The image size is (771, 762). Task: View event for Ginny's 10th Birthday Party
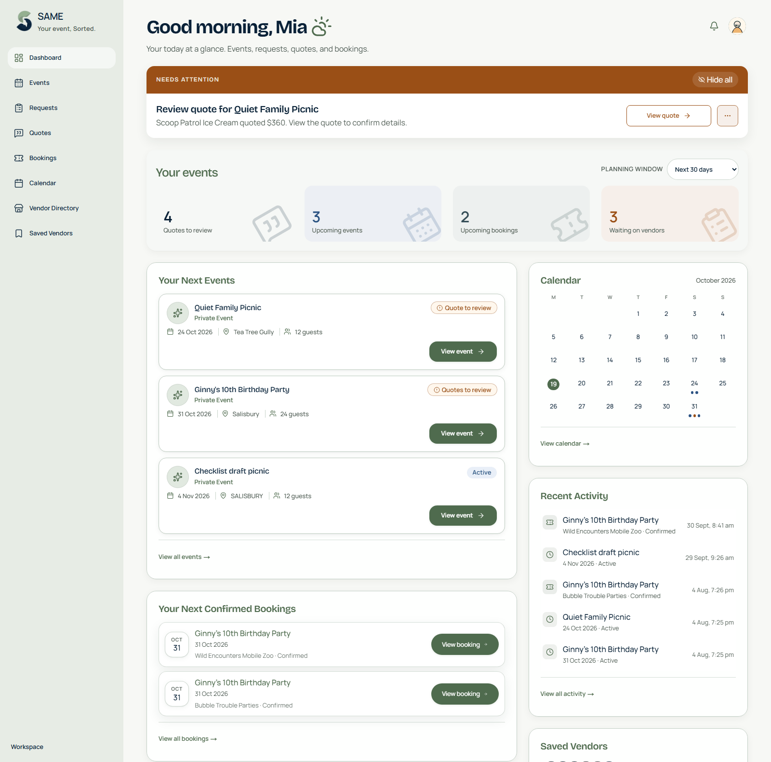(x=463, y=434)
